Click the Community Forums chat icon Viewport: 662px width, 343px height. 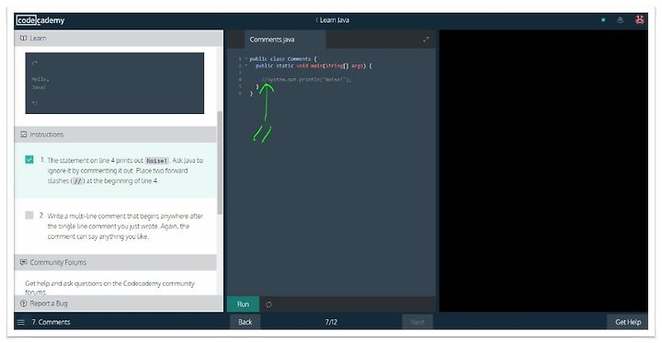point(24,262)
